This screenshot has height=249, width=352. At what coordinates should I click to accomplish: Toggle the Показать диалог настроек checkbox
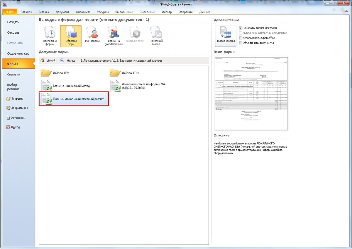pos(241,28)
